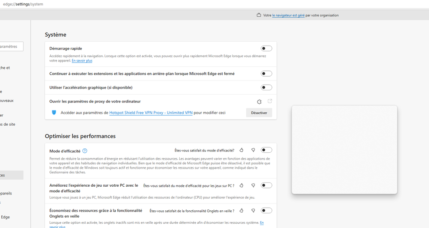Click the extension puzzle icon in proxy row

pos(259,102)
